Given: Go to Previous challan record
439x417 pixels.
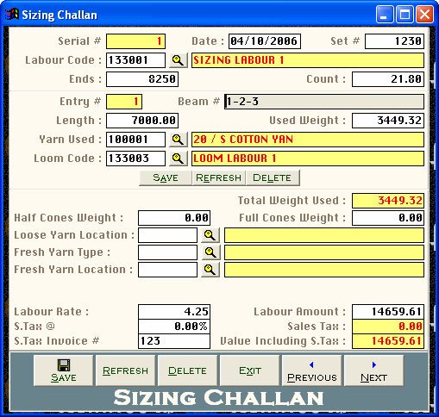Looking at the screenshot, I should pyautogui.click(x=312, y=370).
